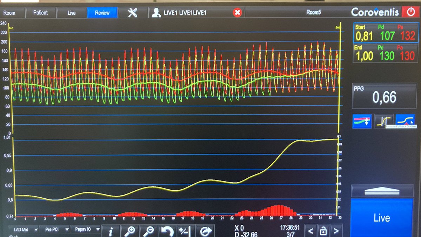Click the undo arrow icon

pyautogui.click(x=167, y=231)
